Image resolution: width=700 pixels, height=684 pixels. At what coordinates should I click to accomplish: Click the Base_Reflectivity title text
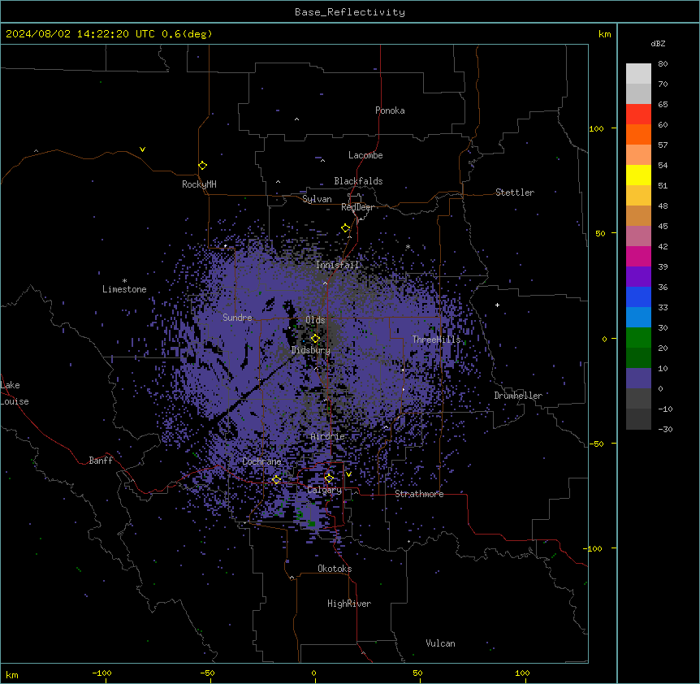point(350,12)
